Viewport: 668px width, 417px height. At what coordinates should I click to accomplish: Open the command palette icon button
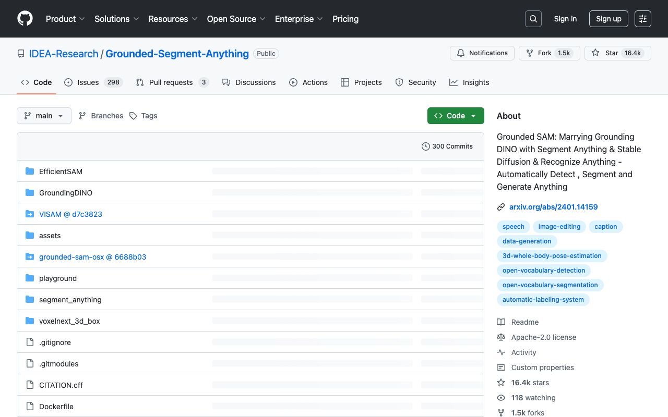pyautogui.click(x=643, y=19)
